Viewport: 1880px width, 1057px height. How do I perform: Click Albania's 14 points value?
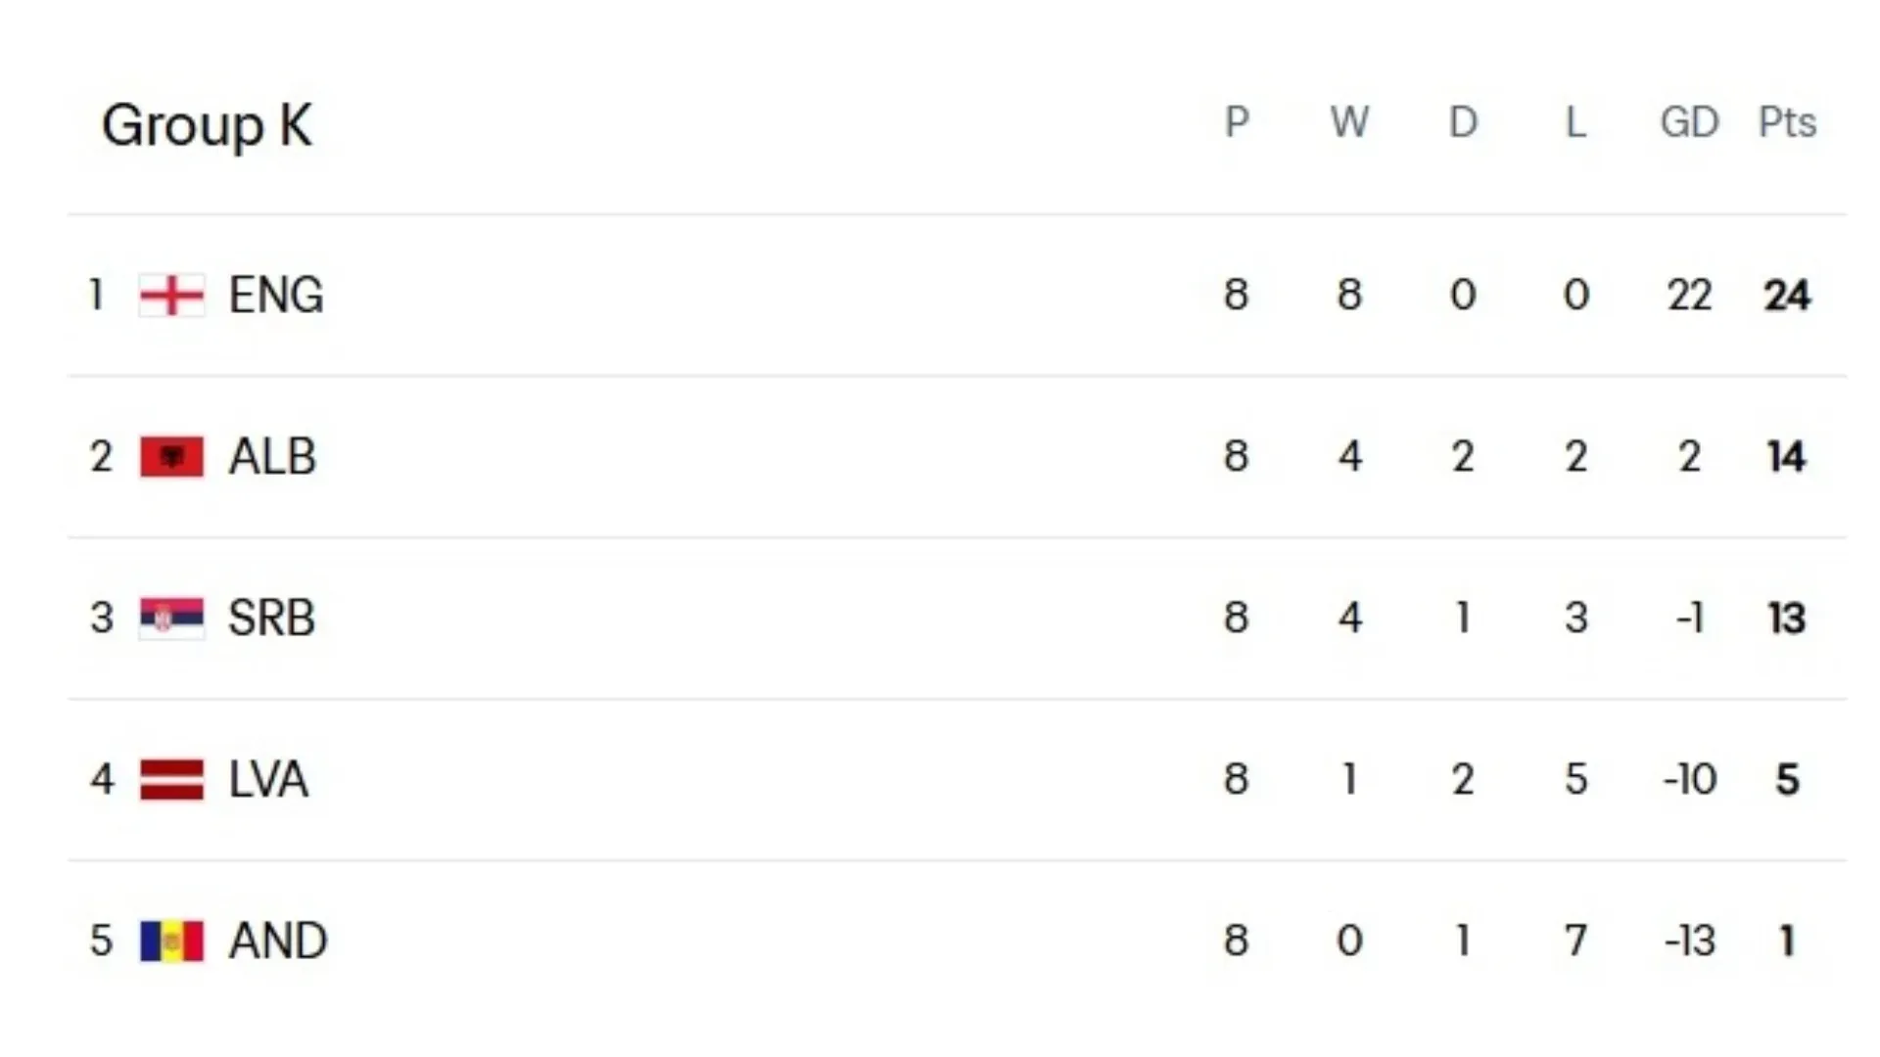click(1787, 456)
